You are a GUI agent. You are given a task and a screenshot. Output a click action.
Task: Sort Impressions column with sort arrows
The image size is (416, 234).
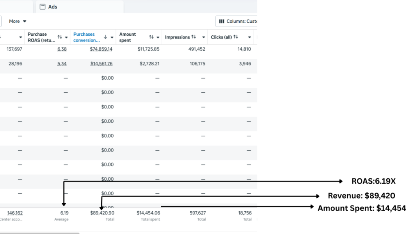[x=193, y=37]
